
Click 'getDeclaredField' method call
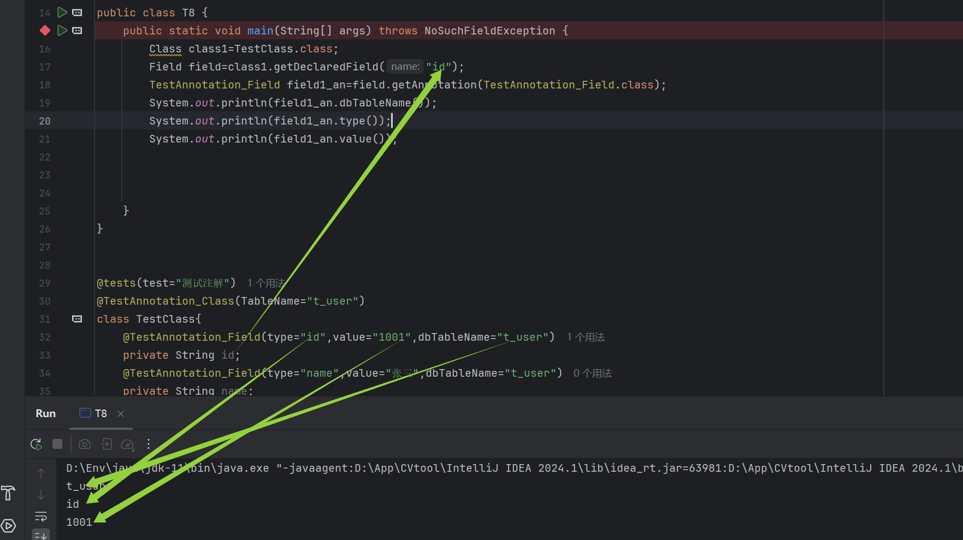point(326,67)
